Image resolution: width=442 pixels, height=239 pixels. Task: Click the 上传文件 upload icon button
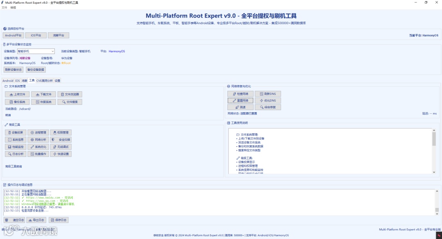pyautogui.click(x=17, y=95)
